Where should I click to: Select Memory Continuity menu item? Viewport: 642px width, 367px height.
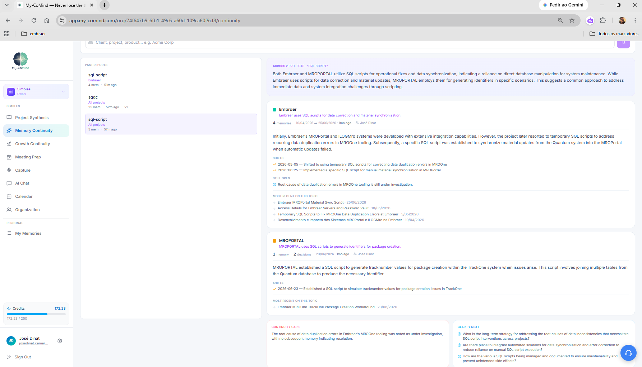[x=36, y=130]
